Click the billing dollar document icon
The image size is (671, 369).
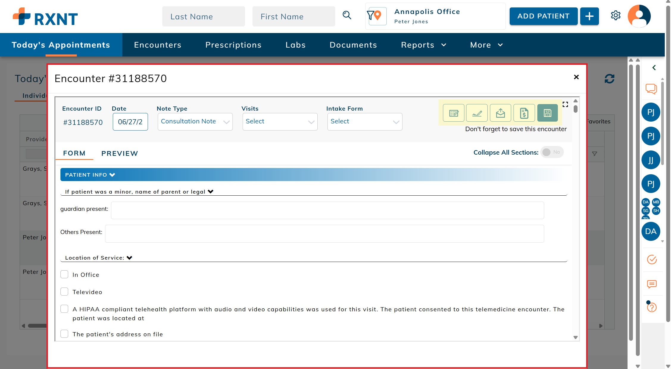(524, 113)
